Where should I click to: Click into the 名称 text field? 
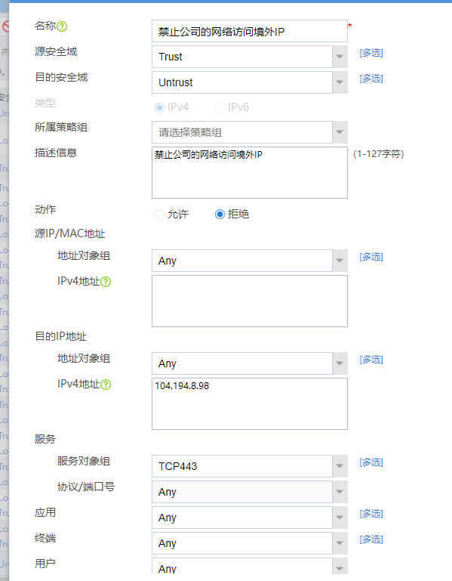(x=250, y=31)
